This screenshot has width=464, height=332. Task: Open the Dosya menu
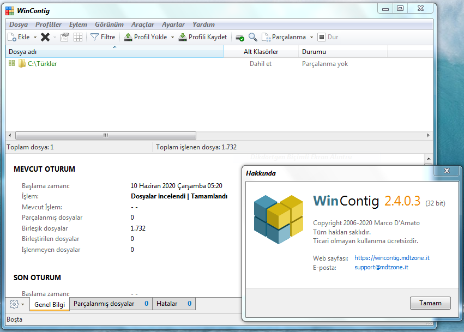point(19,25)
